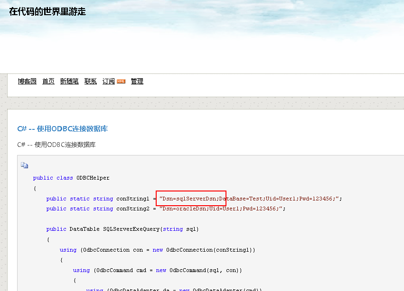404x291 pixels.
Task: Select the 联系 contact link
Action: [91, 82]
